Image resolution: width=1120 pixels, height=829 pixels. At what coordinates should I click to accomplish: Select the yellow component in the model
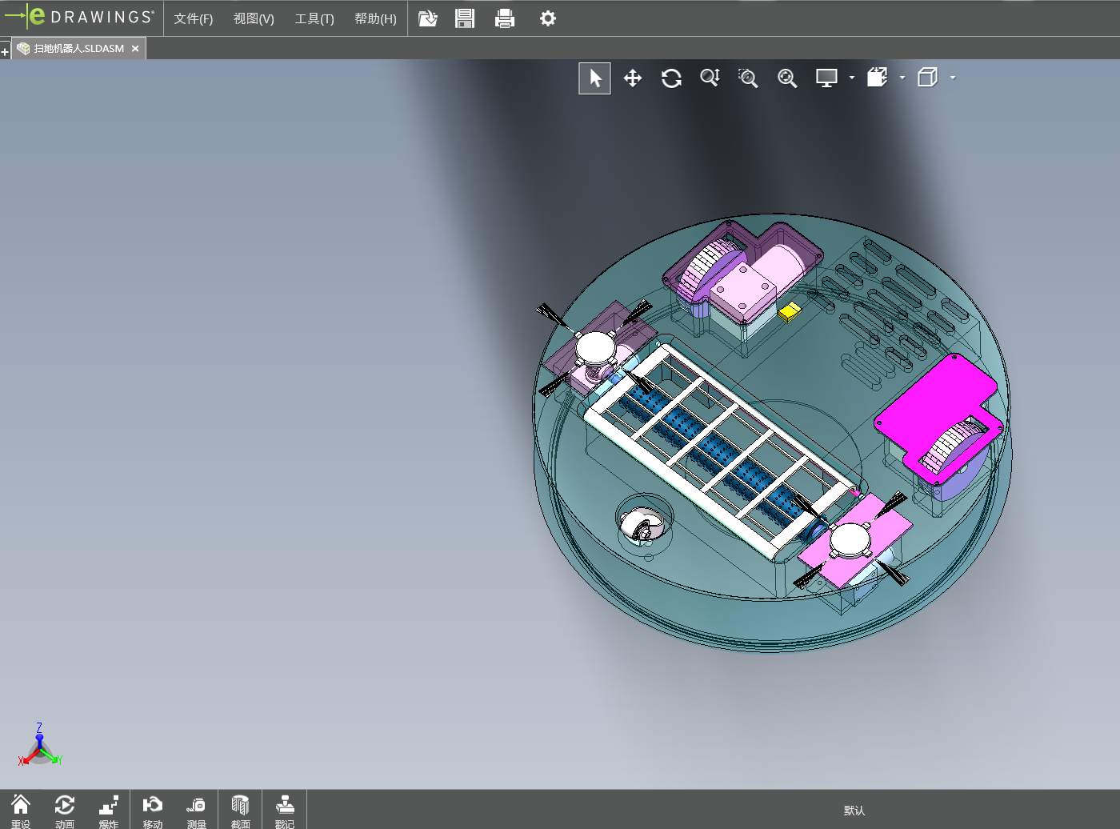(x=790, y=311)
